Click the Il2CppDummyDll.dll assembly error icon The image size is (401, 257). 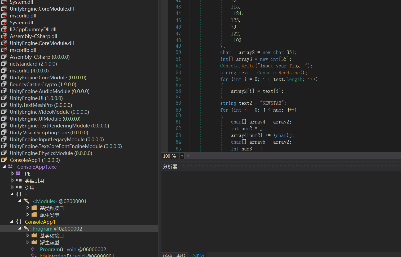[x=4, y=29]
